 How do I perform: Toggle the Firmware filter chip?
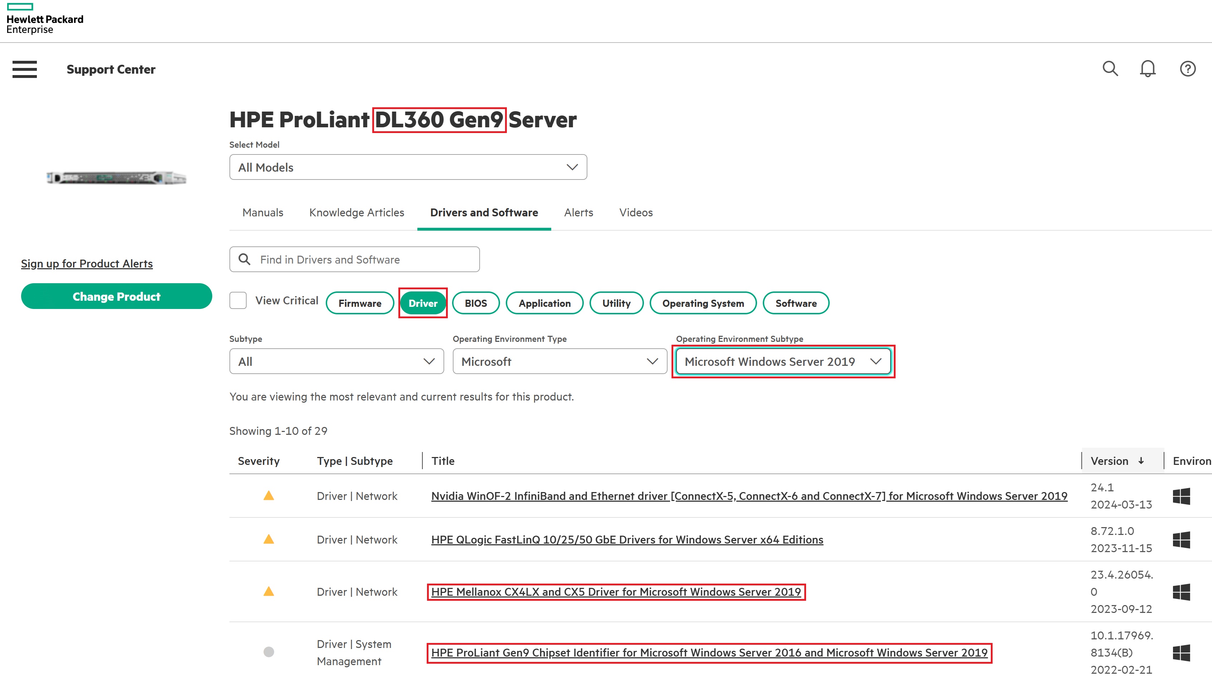click(x=360, y=303)
